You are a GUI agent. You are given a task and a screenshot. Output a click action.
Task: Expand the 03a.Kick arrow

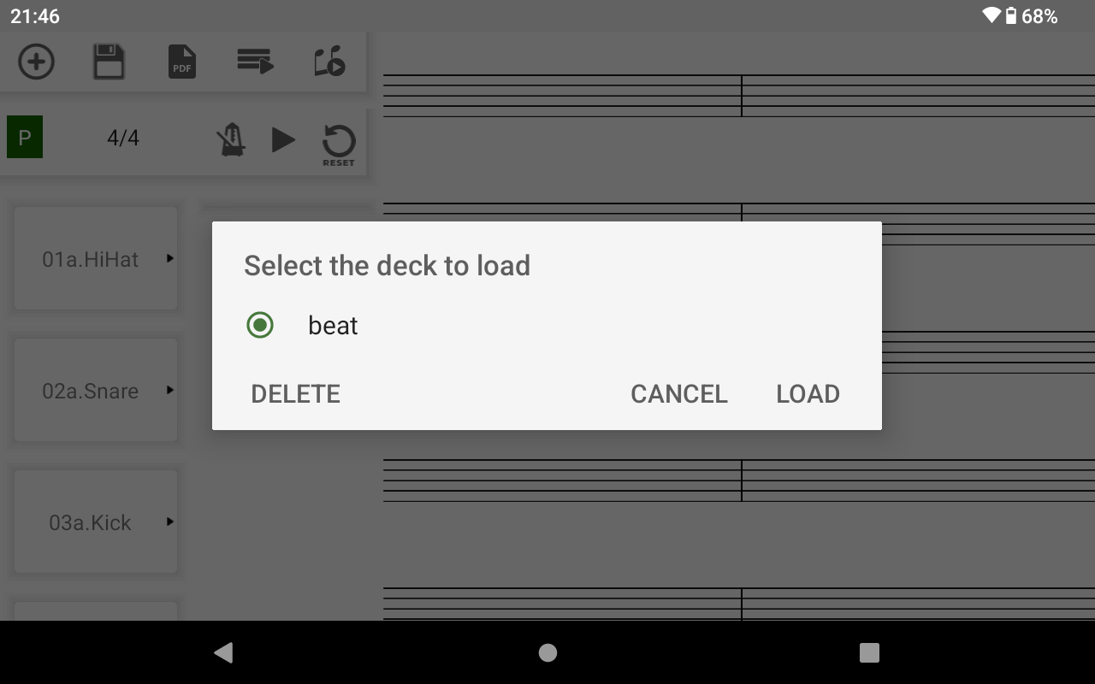pyautogui.click(x=170, y=522)
